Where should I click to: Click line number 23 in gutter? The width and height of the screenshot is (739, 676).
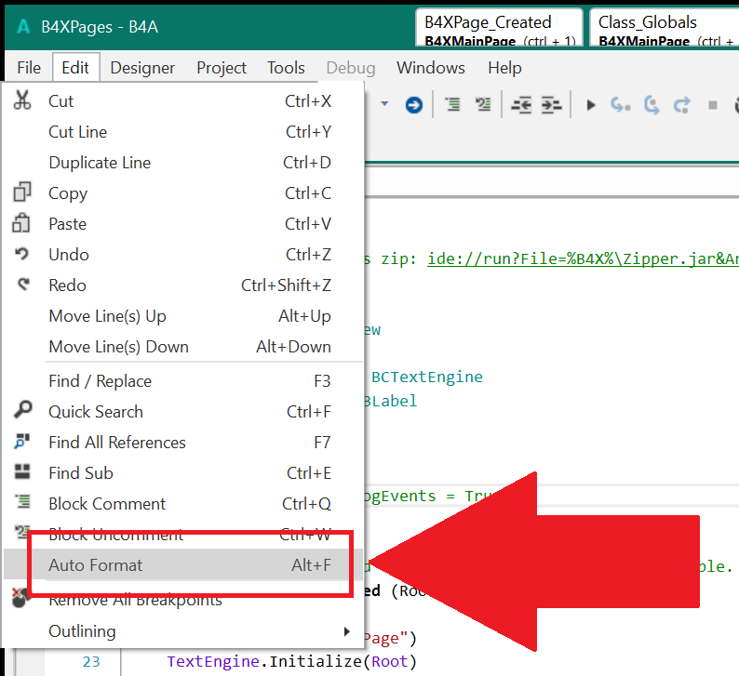point(91,662)
